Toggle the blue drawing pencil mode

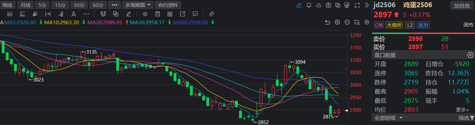[x=299, y=5]
